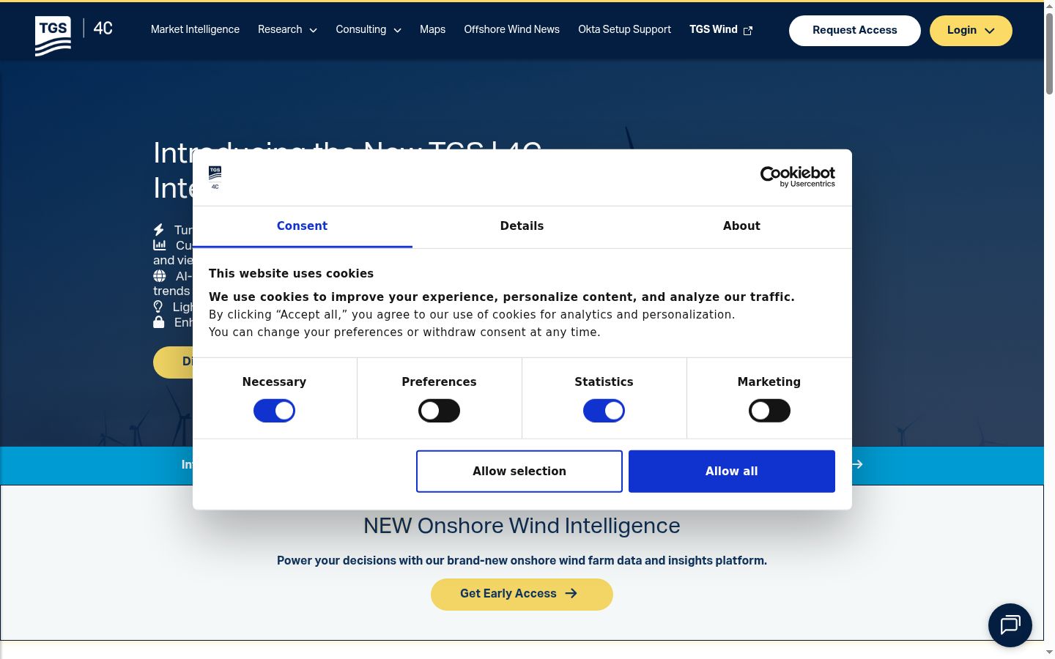The image size is (1055, 659).
Task: Click the 'We use cookies to improve' sentence
Action: 502,297
